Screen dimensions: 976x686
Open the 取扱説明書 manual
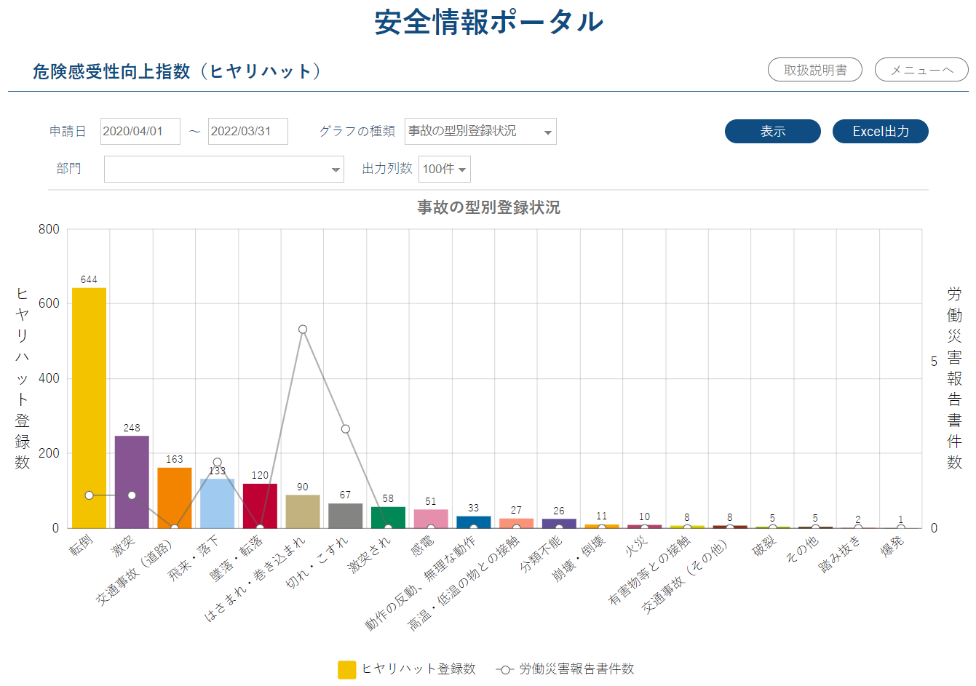[x=815, y=70]
